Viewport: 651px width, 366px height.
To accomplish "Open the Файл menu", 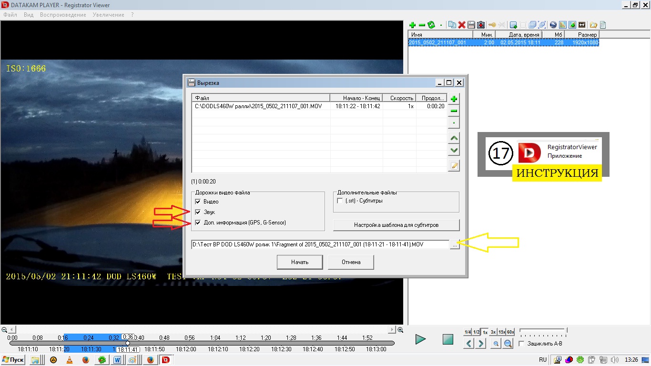I will click(x=10, y=15).
